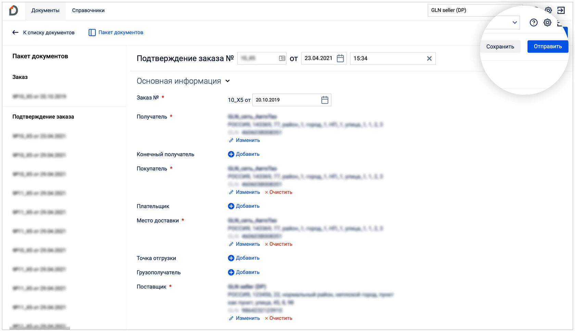Click the pencil icon under Получатель
The width and height of the screenshot is (575, 335).
231,140
